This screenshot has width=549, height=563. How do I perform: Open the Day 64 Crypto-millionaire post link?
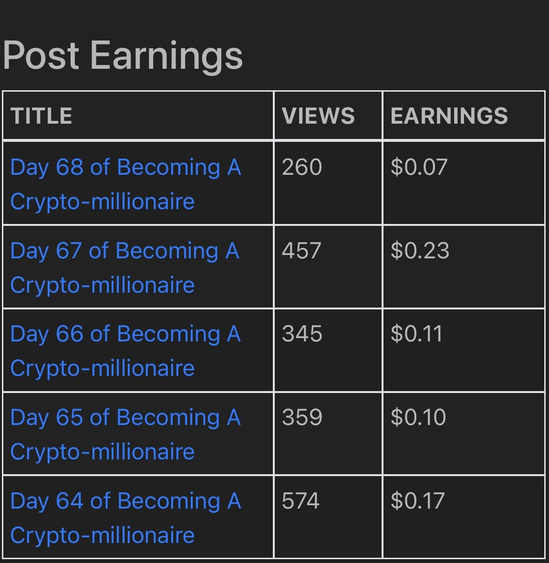[x=125, y=518]
